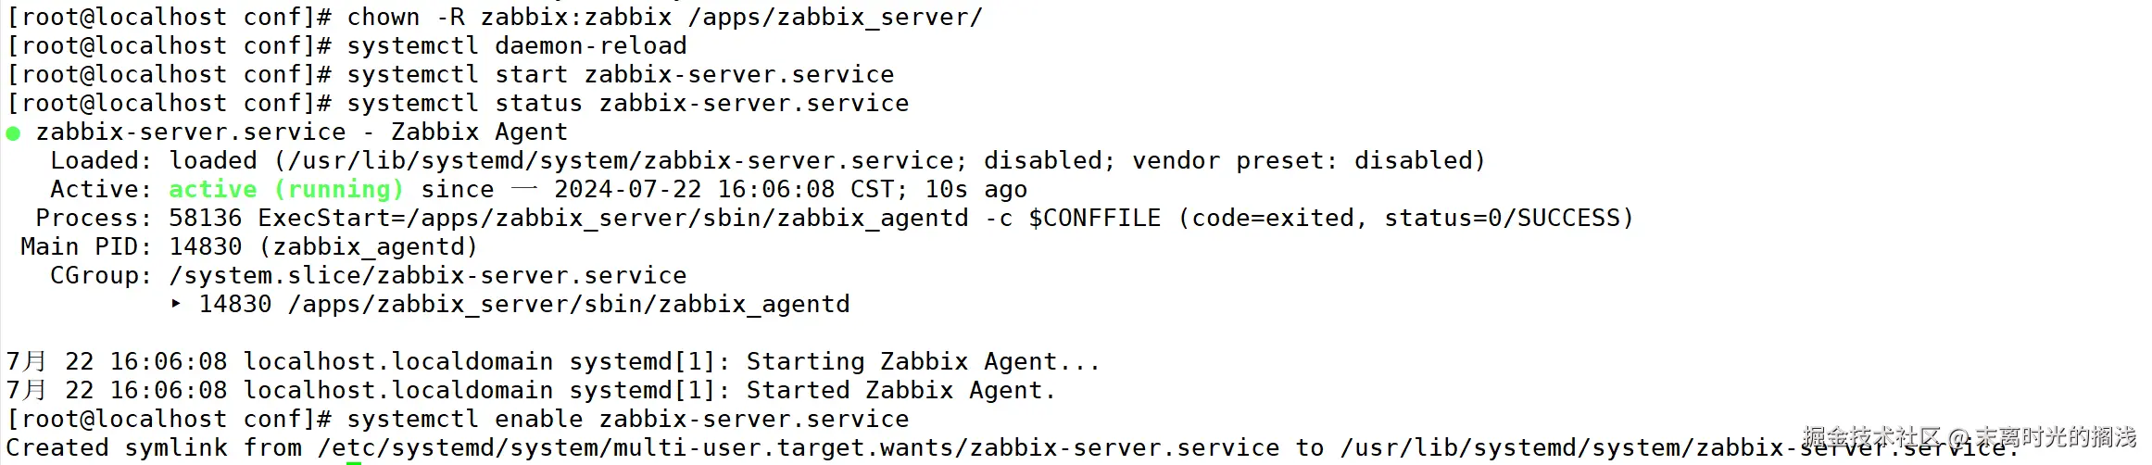Click the "$CONFFILE" variable in ExecStart

click(x=1094, y=219)
